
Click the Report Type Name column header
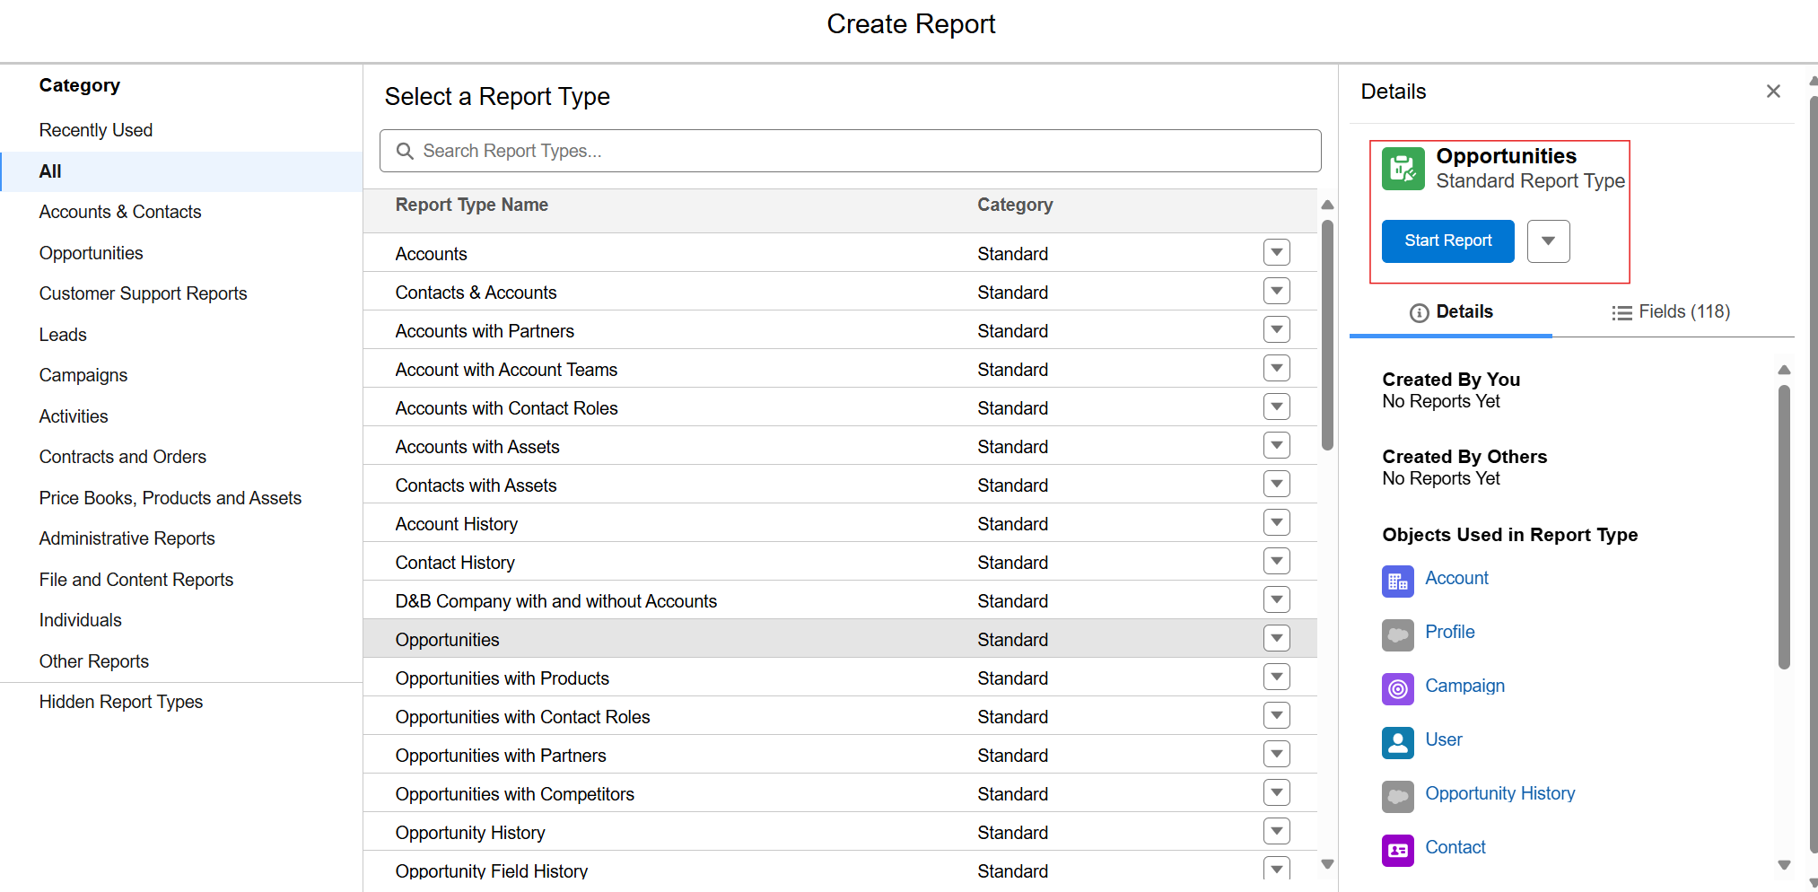(471, 206)
